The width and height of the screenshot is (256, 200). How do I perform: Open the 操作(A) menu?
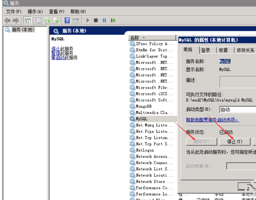click(35, 12)
